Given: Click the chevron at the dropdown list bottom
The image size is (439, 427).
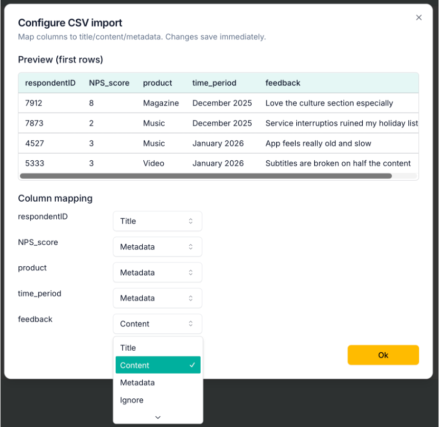Looking at the screenshot, I should coord(158,417).
